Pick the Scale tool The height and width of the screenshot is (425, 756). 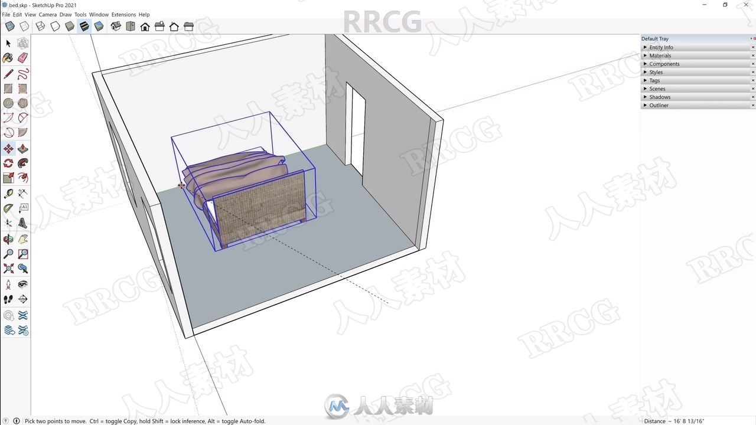tap(8, 178)
